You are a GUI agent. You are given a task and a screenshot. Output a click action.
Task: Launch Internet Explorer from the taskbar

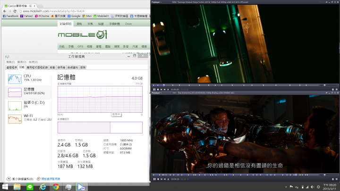[42, 187]
